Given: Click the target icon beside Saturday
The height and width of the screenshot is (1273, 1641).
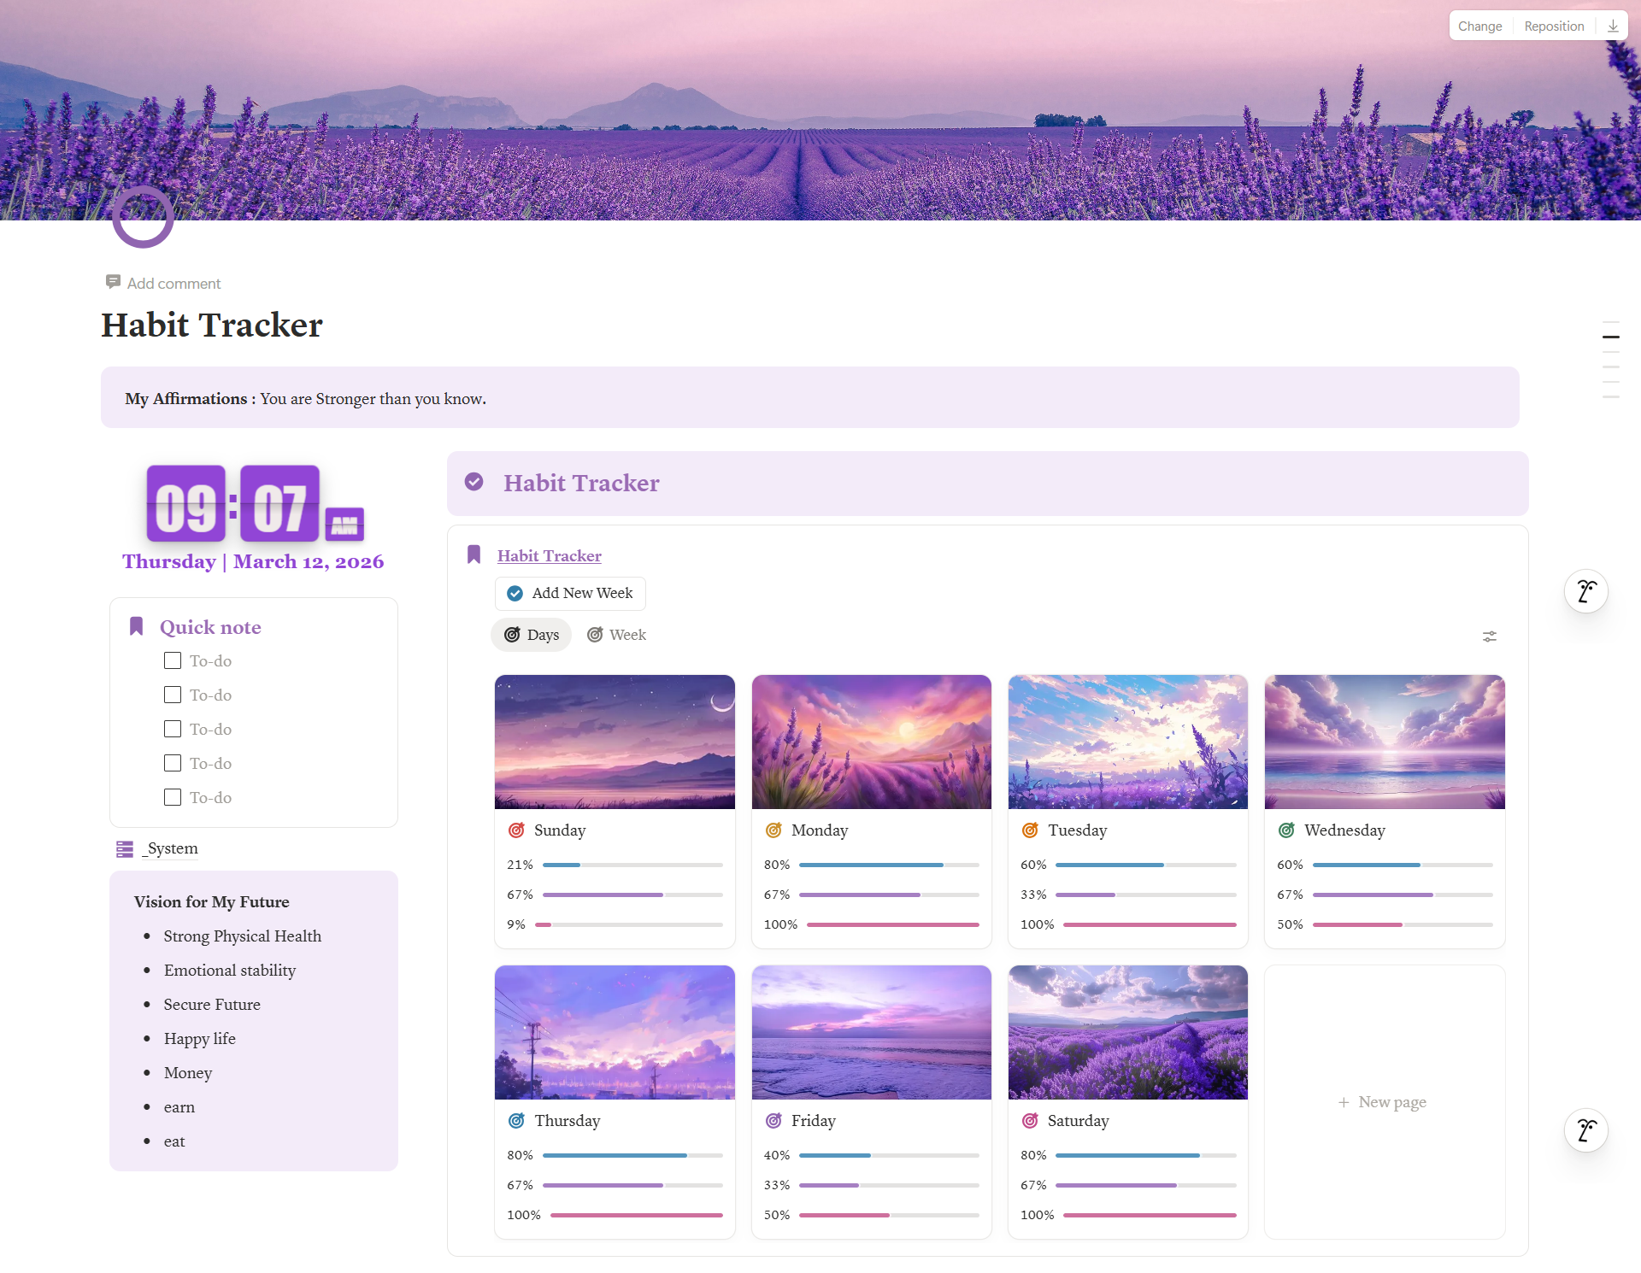Looking at the screenshot, I should tap(1031, 1120).
